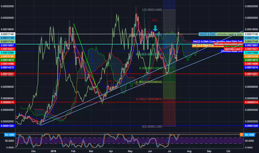The width and height of the screenshot is (259, 153).
Task: Click the 'Ichimoku:Lagging Span' label
Action: (230, 34)
